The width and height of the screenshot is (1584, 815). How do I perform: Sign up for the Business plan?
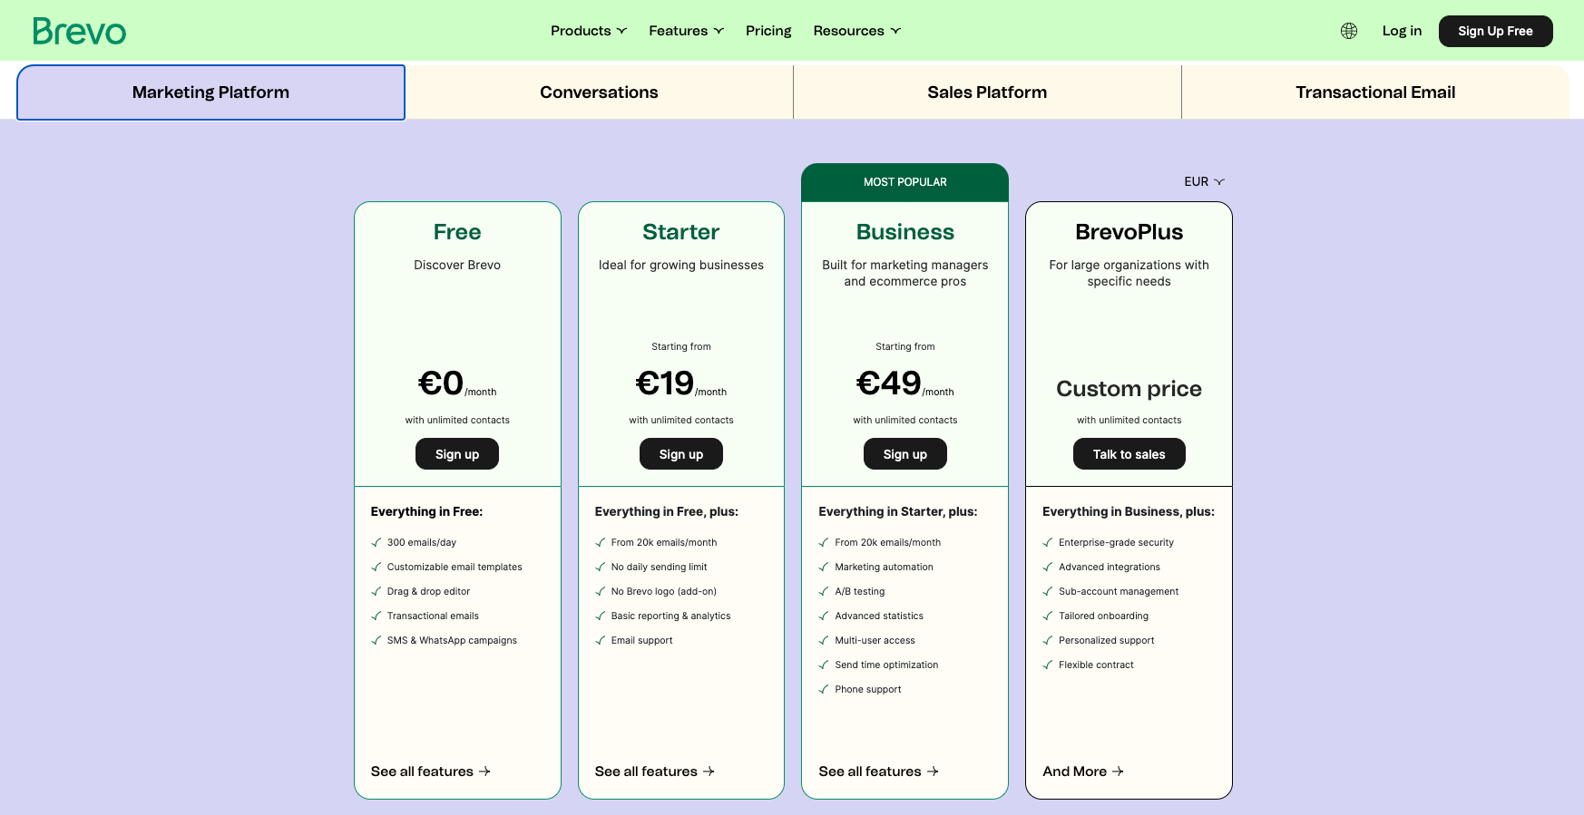click(x=905, y=454)
